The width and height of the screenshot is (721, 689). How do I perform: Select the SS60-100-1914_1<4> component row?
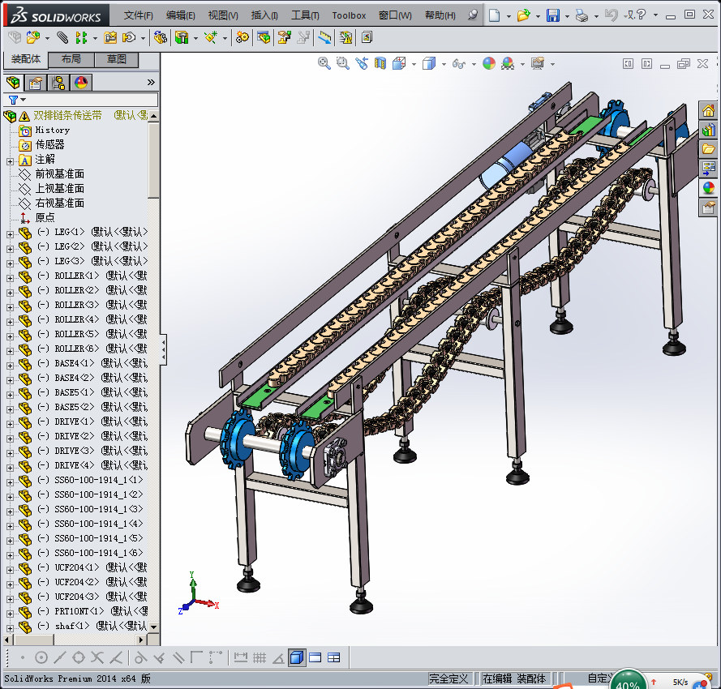tap(83, 524)
